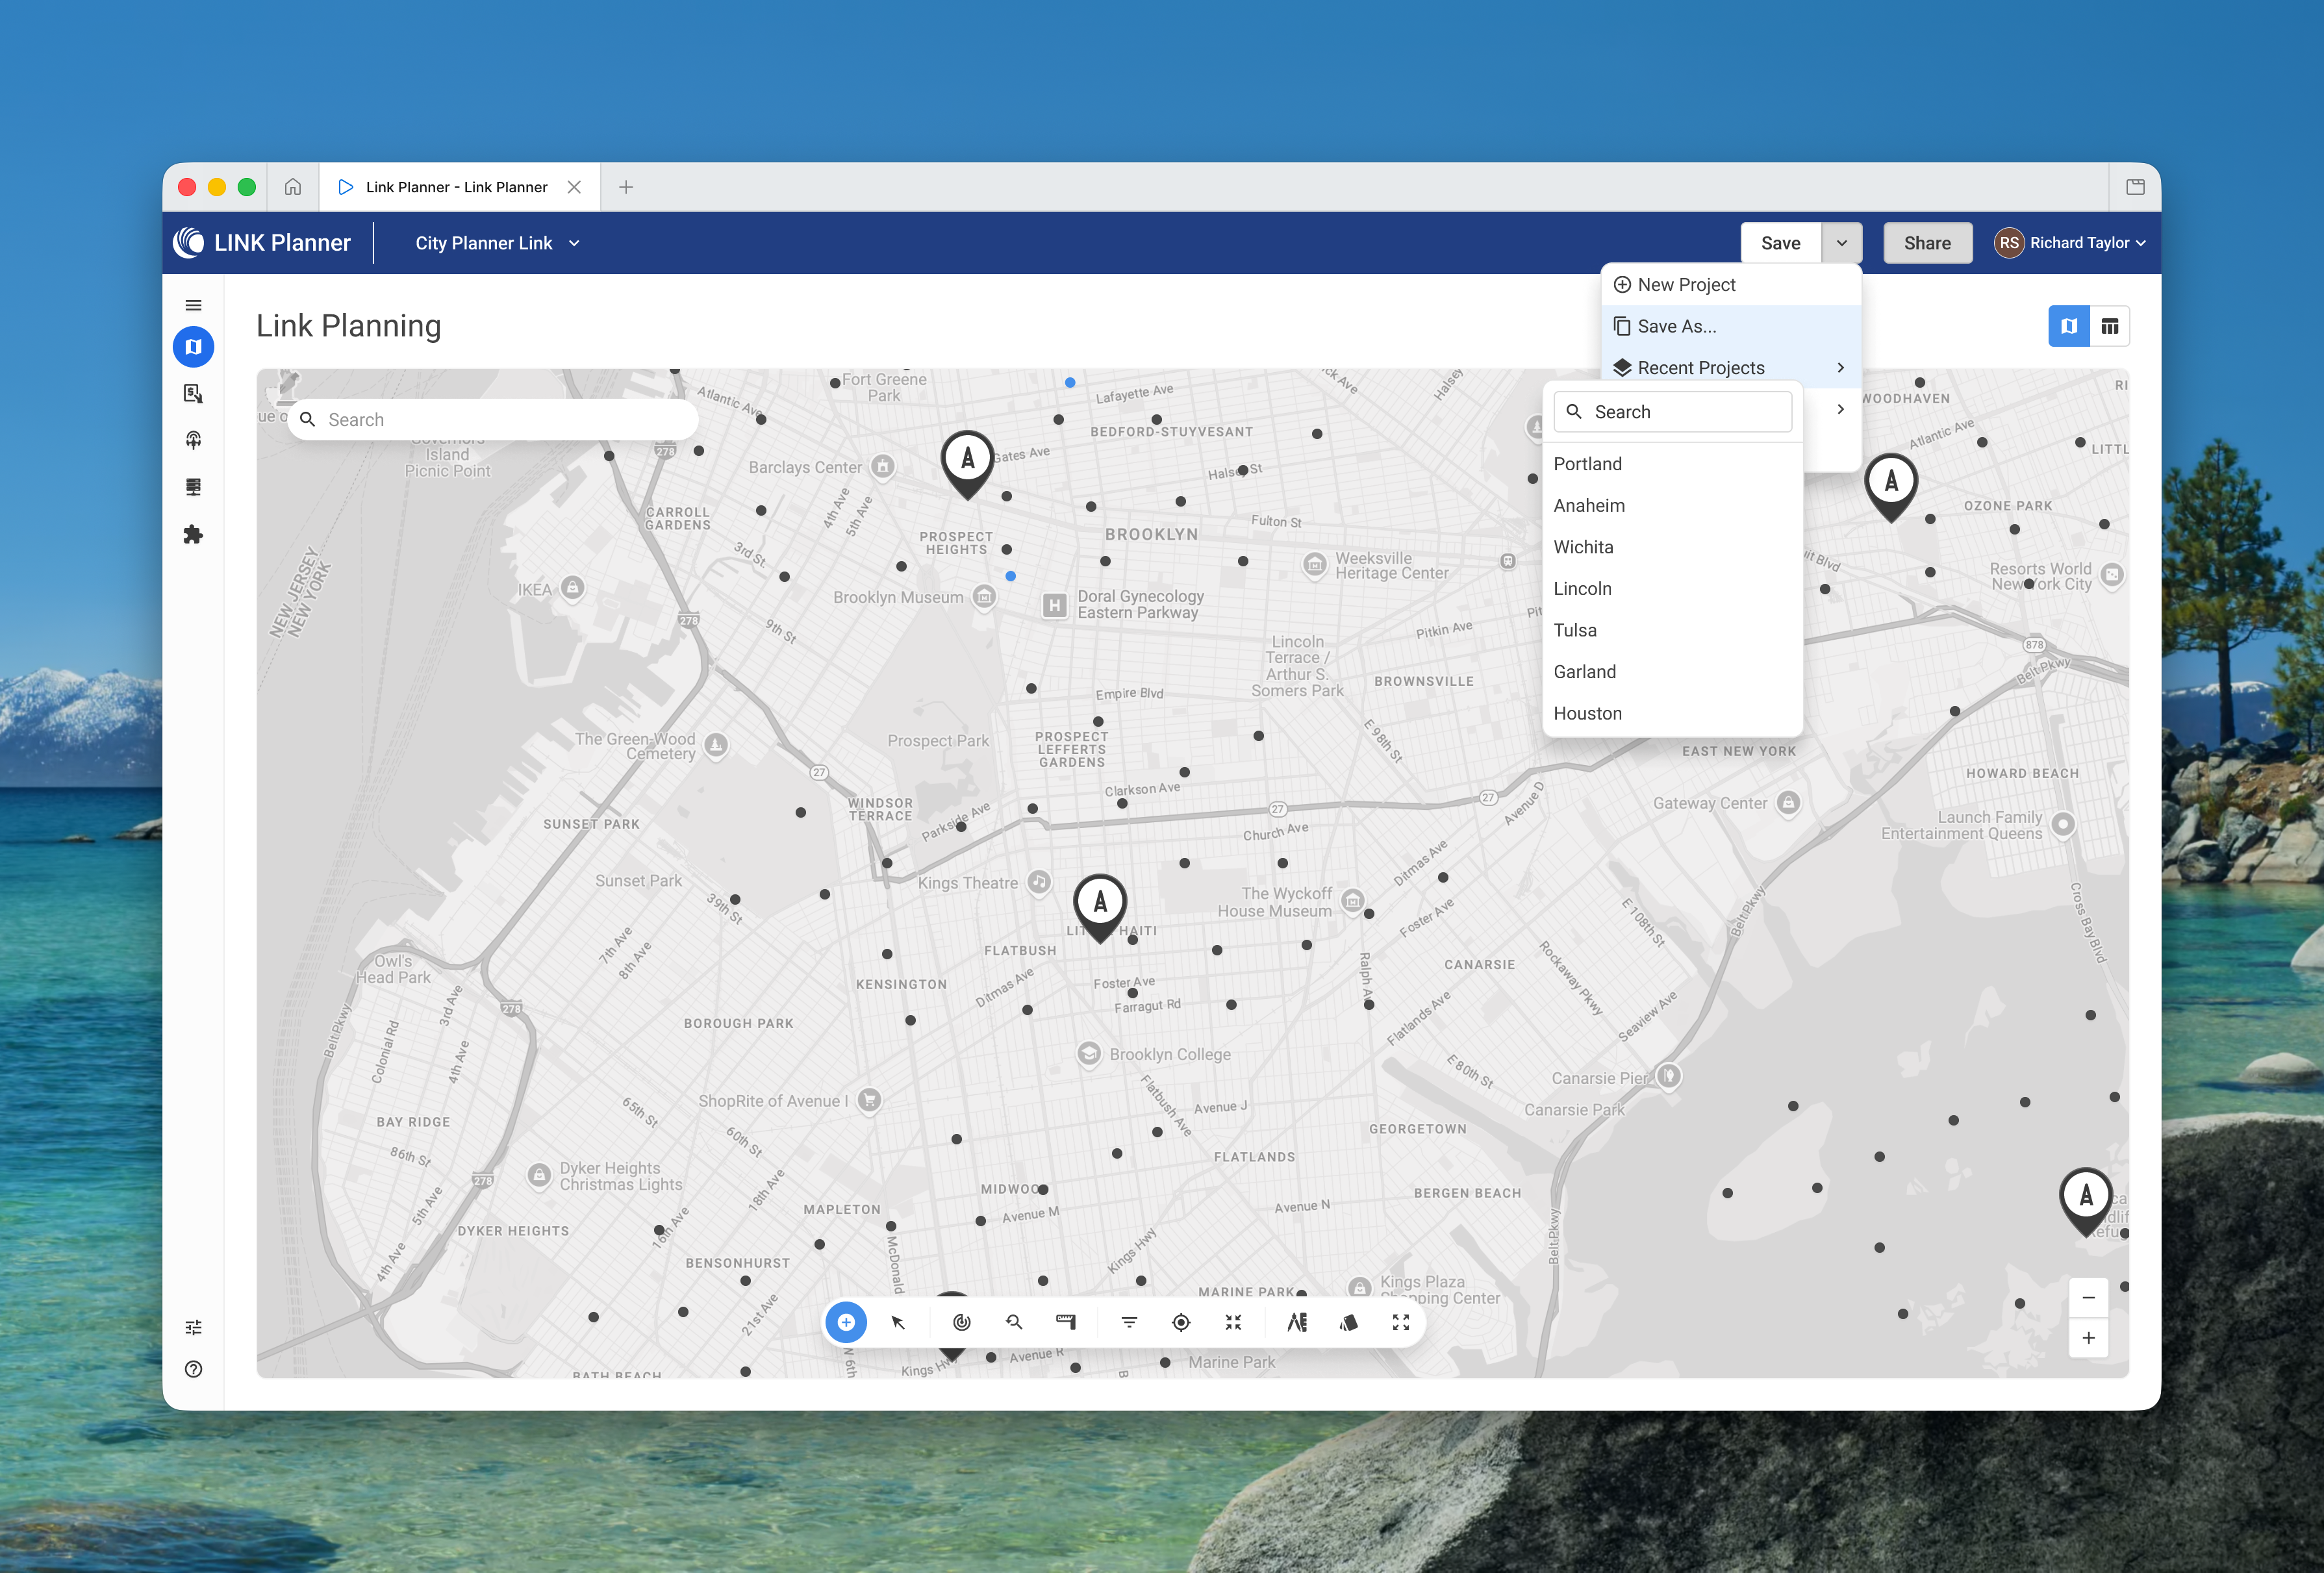Open the compass and ruler design tool
This screenshot has height=1573, width=2324.
[1297, 1322]
